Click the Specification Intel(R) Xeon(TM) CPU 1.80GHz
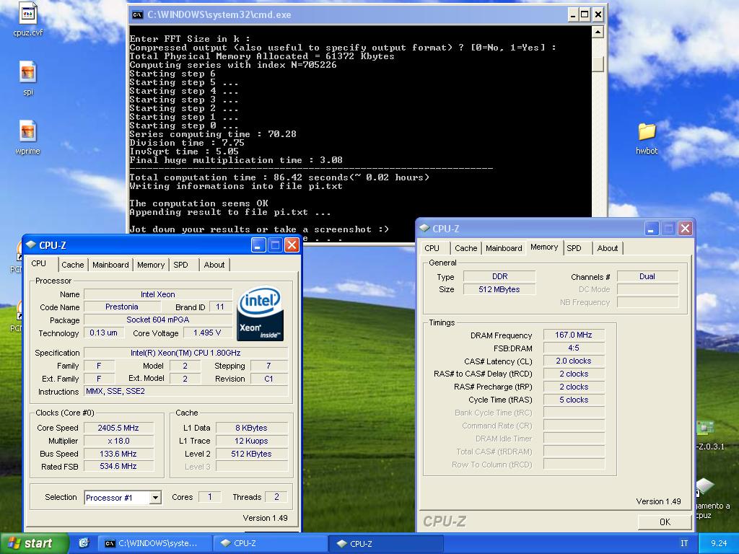 (185, 353)
